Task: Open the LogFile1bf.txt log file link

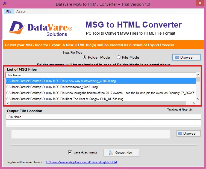Action: [x=81, y=162]
